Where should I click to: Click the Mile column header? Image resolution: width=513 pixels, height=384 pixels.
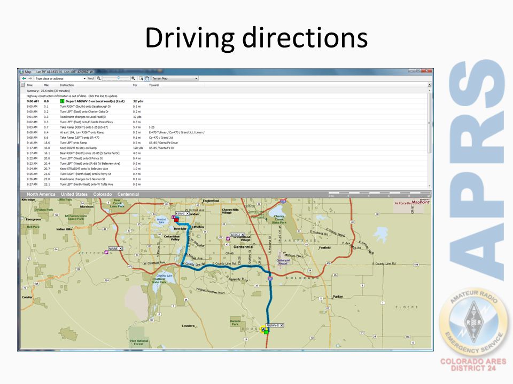(46, 85)
